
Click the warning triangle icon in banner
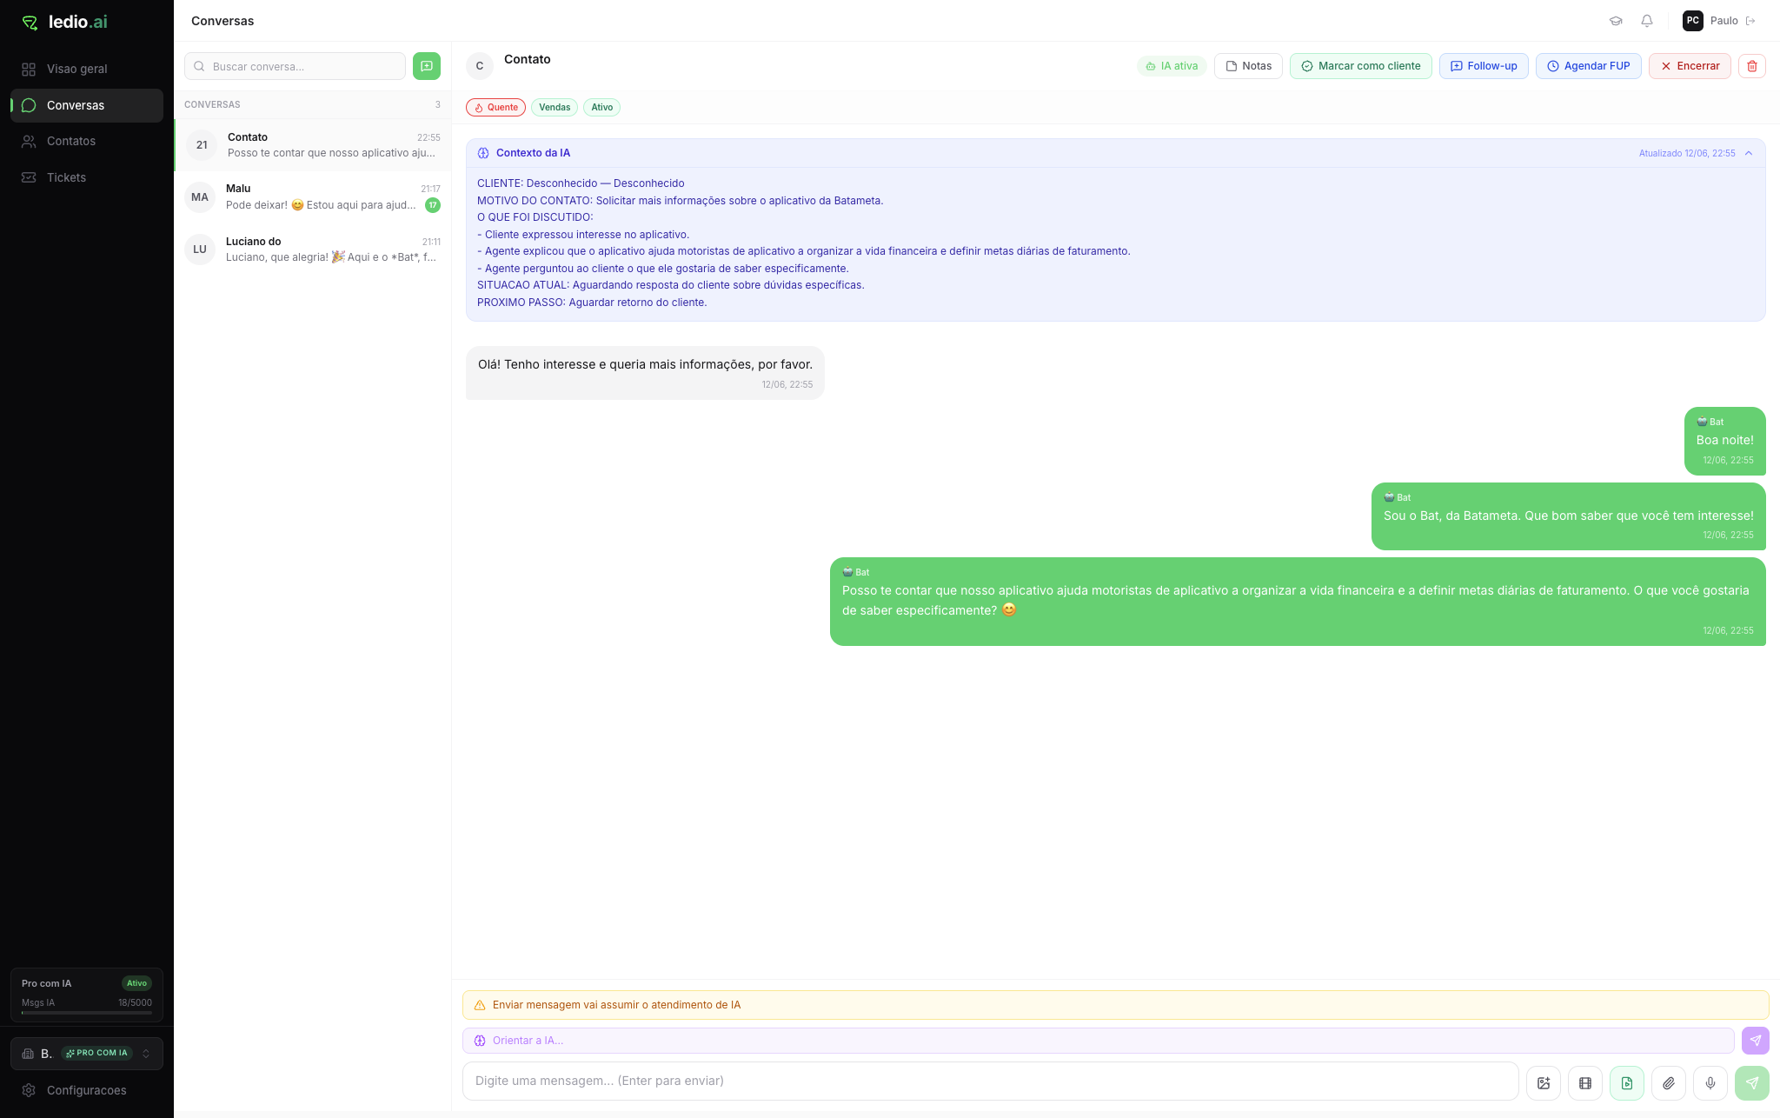click(x=480, y=1005)
